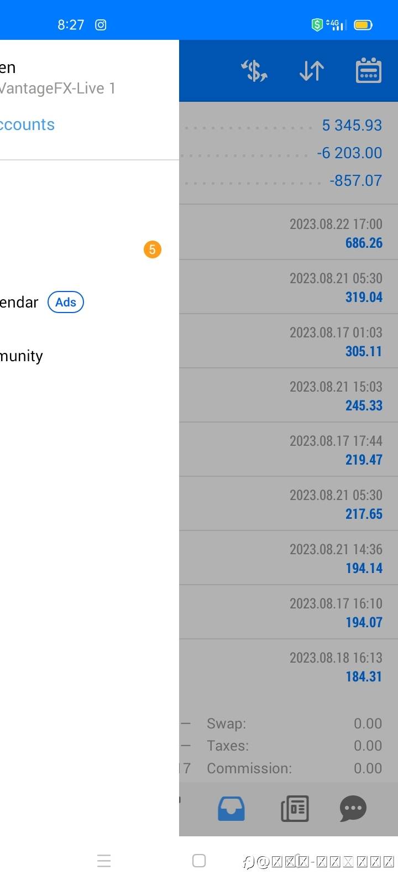Open the 319.04 trade entry

pyautogui.click(x=289, y=287)
